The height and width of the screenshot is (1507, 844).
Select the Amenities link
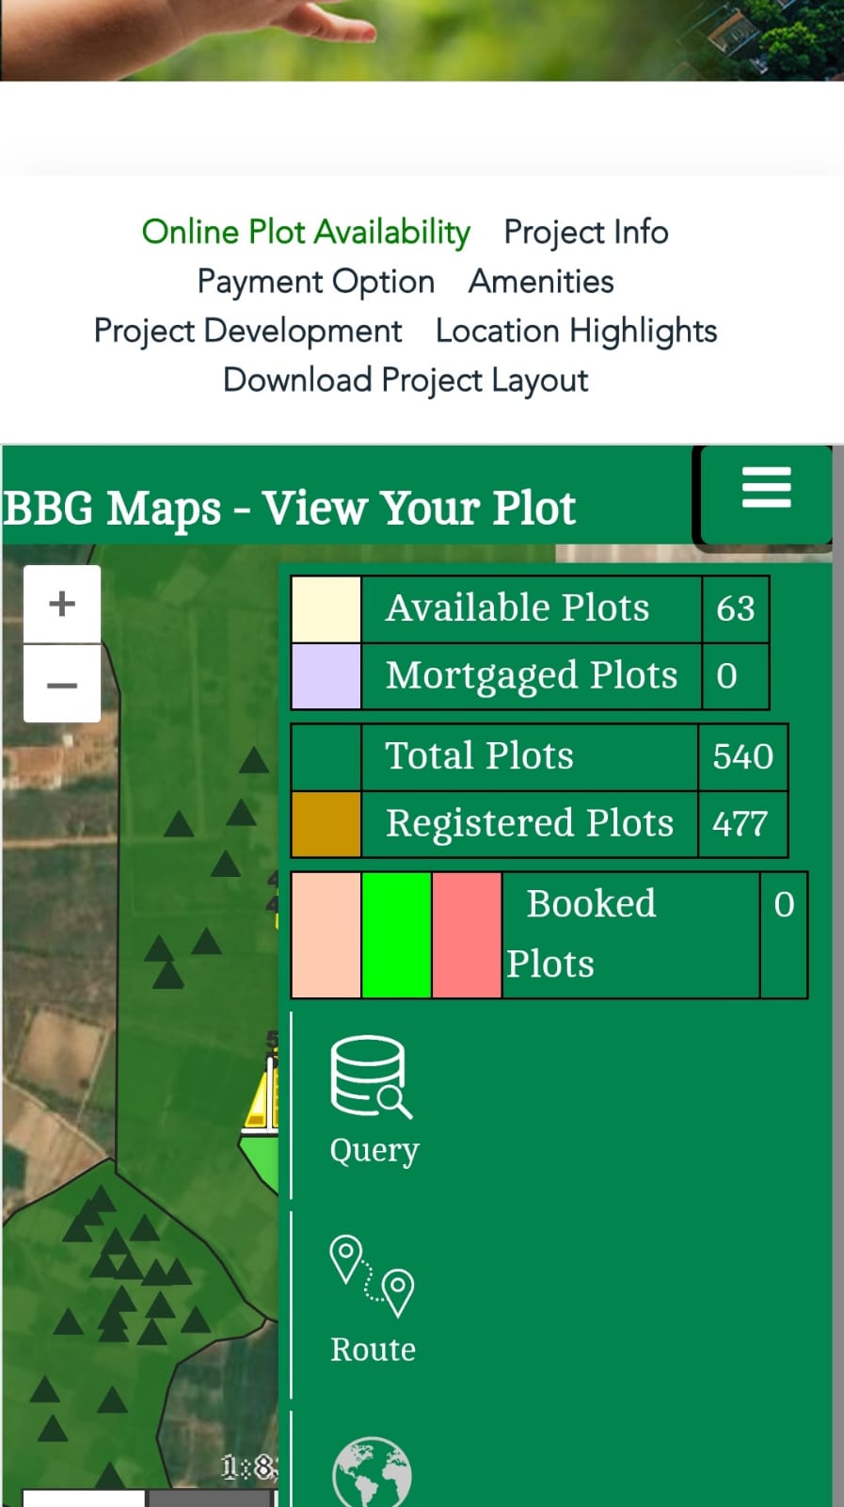pos(541,281)
